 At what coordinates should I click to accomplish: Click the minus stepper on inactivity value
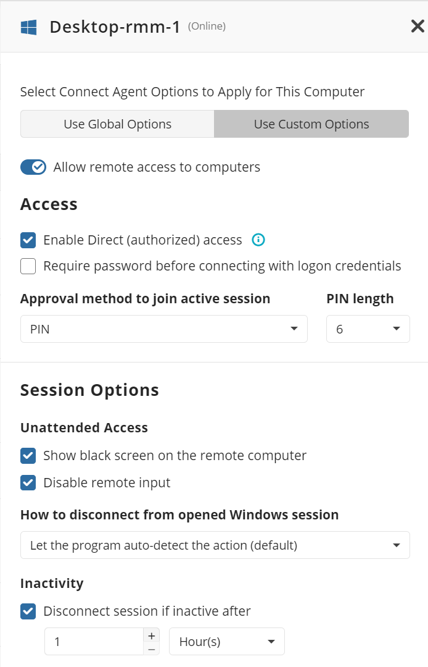click(151, 648)
